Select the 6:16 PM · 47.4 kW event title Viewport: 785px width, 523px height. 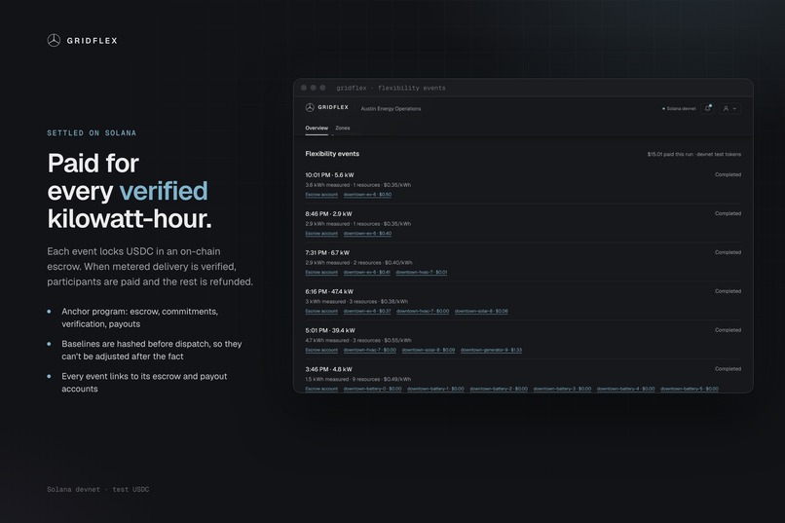click(329, 291)
